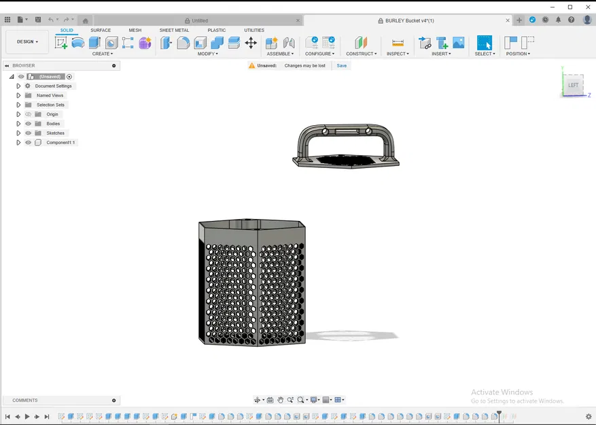Open the CONSTRUCT dropdown menu
Image resolution: width=596 pixels, height=425 pixels.
click(361, 54)
